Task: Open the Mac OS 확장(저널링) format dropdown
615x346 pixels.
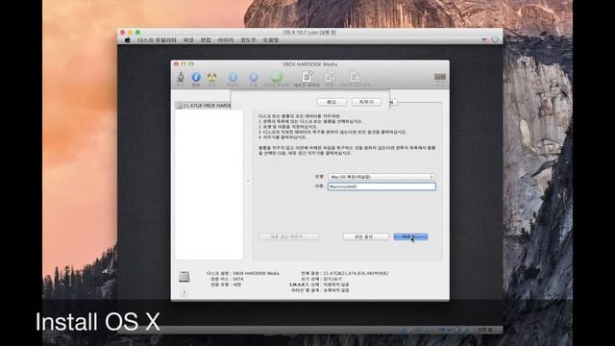Action: click(x=381, y=177)
